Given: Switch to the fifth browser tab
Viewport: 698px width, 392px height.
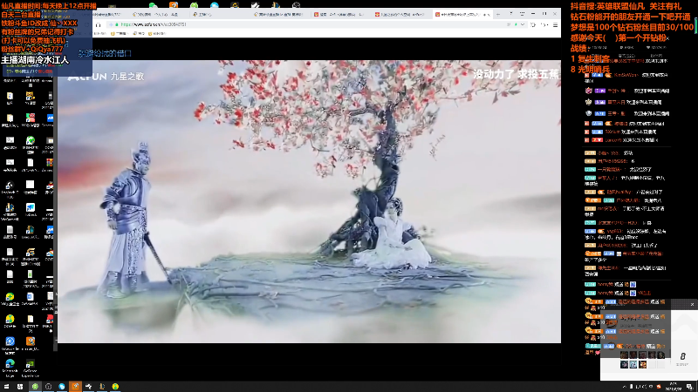Looking at the screenshot, I should [339, 14].
